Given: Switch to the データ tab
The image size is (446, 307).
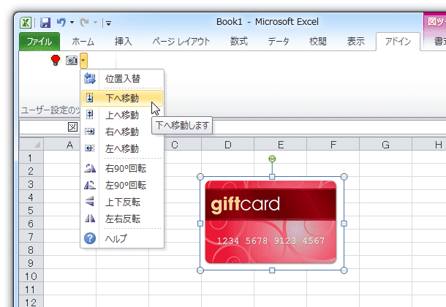Looking at the screenshot, I should point(279,42).
